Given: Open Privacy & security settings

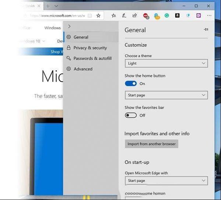Looking at the screenshot, I should pyautogui.click(x=91, y=48).
